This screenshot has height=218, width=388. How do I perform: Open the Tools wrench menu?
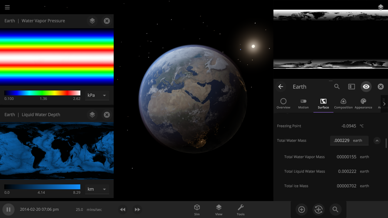pyautogui.click(x=241, y=210)
